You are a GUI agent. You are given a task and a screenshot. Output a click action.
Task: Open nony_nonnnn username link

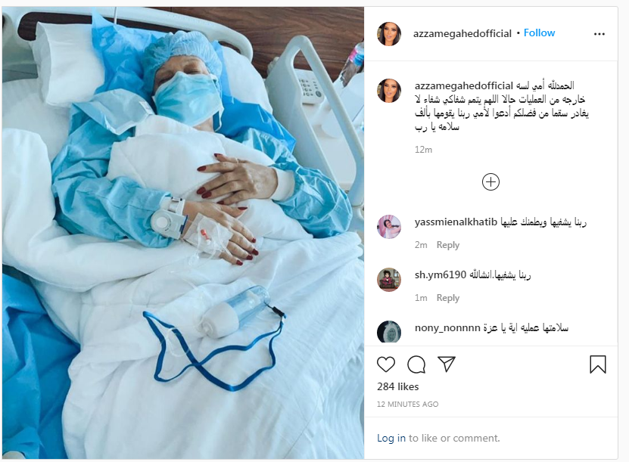click(x=447, y=327)
